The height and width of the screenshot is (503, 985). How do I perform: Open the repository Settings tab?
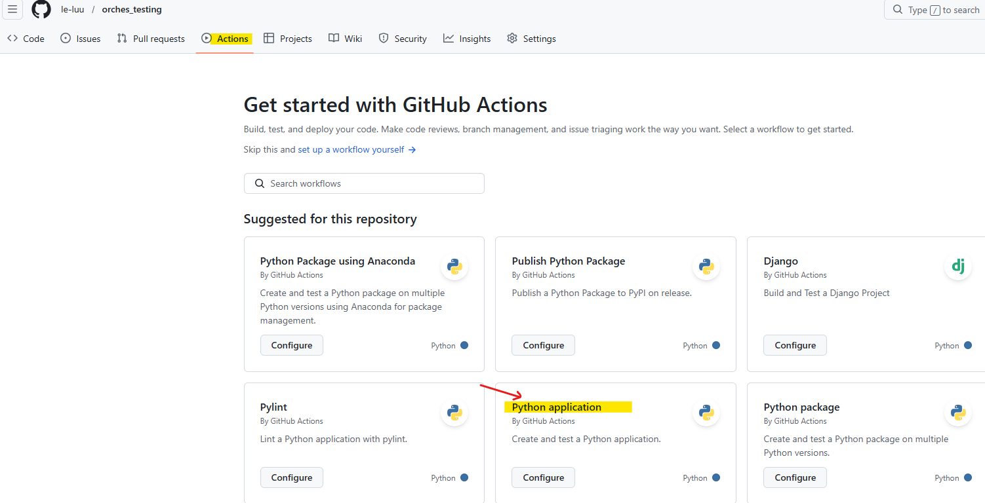pyautogui.click(x=531, y=39)
